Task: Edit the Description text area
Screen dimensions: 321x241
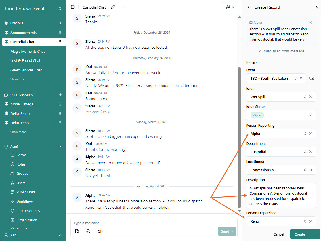Action: click(281, 196)
